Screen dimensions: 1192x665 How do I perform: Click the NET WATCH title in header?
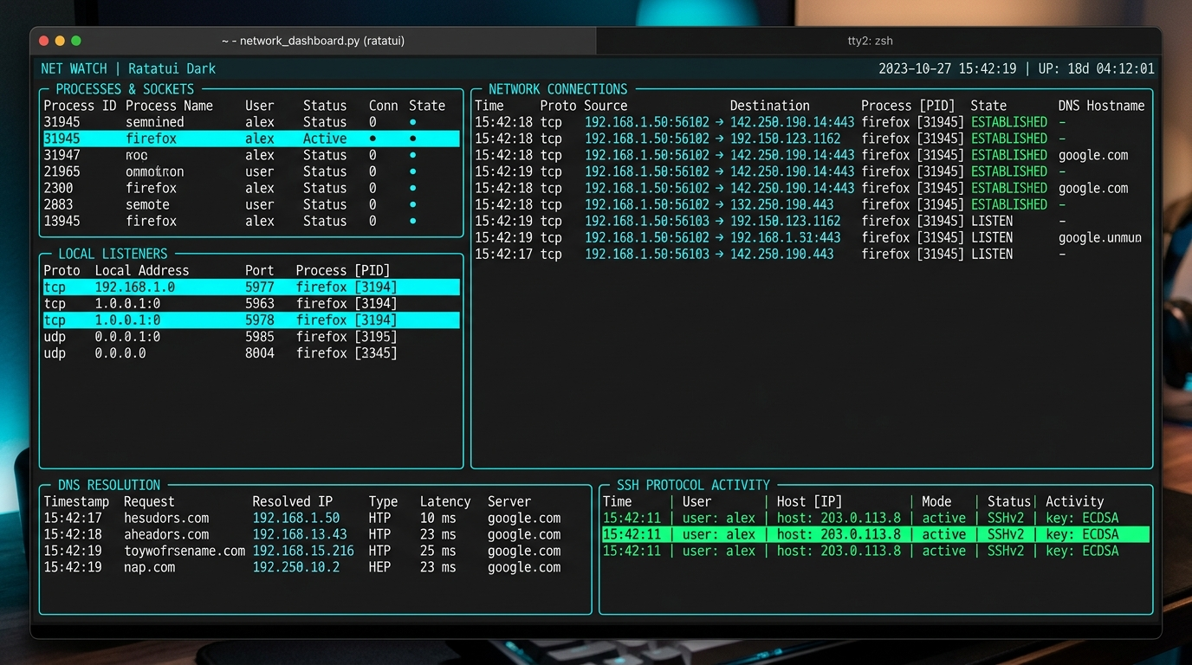pyautogui.click(x=74, y=68)
